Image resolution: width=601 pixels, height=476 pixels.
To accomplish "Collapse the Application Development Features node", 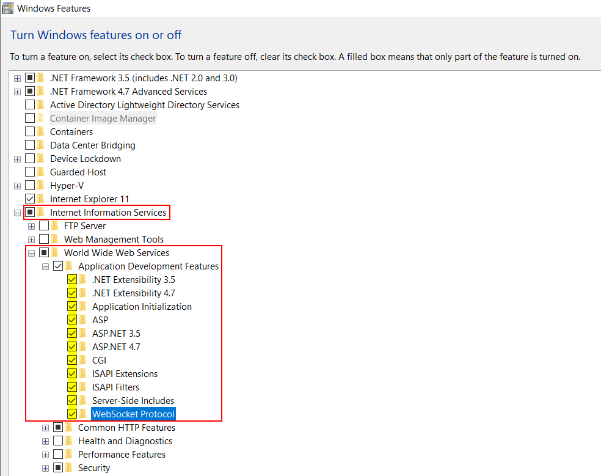I will (45, 266).
